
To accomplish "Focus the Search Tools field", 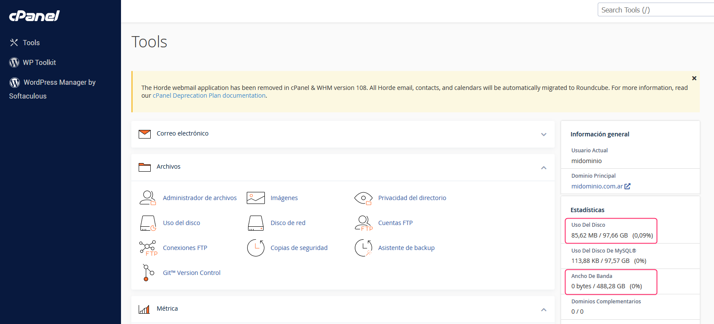I will tap(655, 10).
